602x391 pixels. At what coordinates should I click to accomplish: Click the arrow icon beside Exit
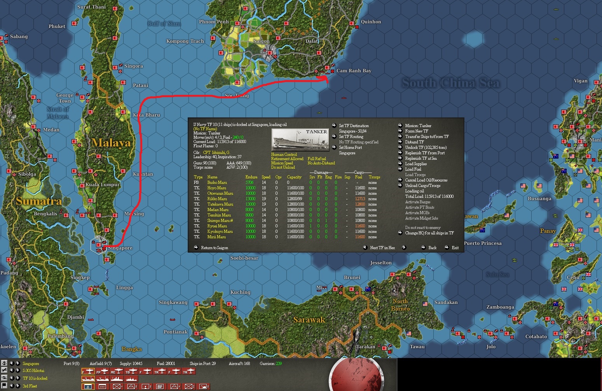coord(447,248)
